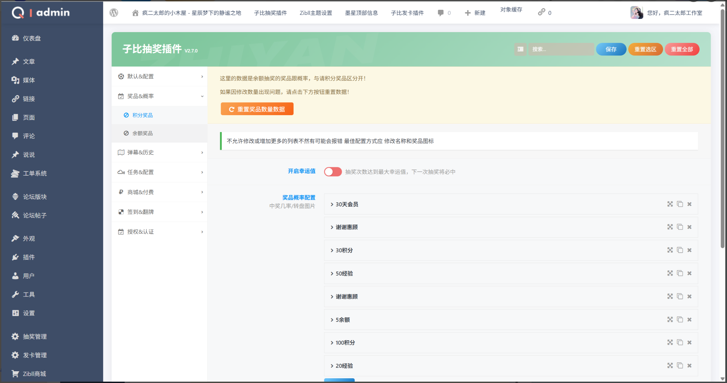Select the 余额奖品 submenu item
This screenshot has width=727, height=383.
pos(160,133)
